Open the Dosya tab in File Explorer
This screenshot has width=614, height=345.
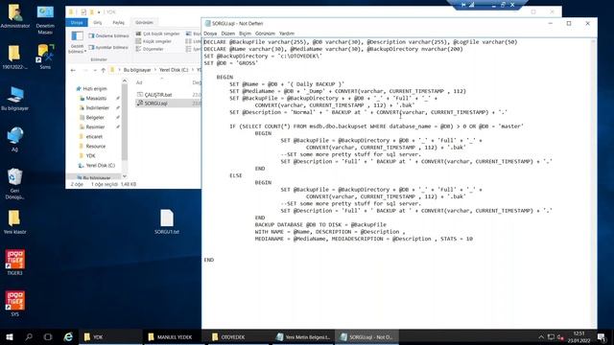click(77, 23)
